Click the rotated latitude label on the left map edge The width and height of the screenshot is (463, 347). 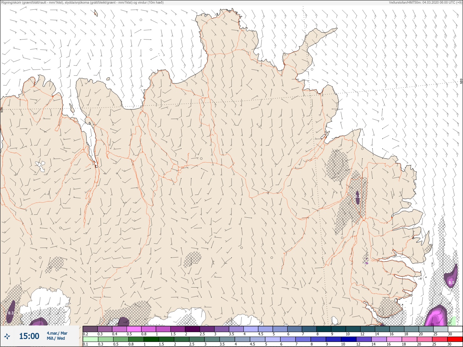click(x=2, y=109)
